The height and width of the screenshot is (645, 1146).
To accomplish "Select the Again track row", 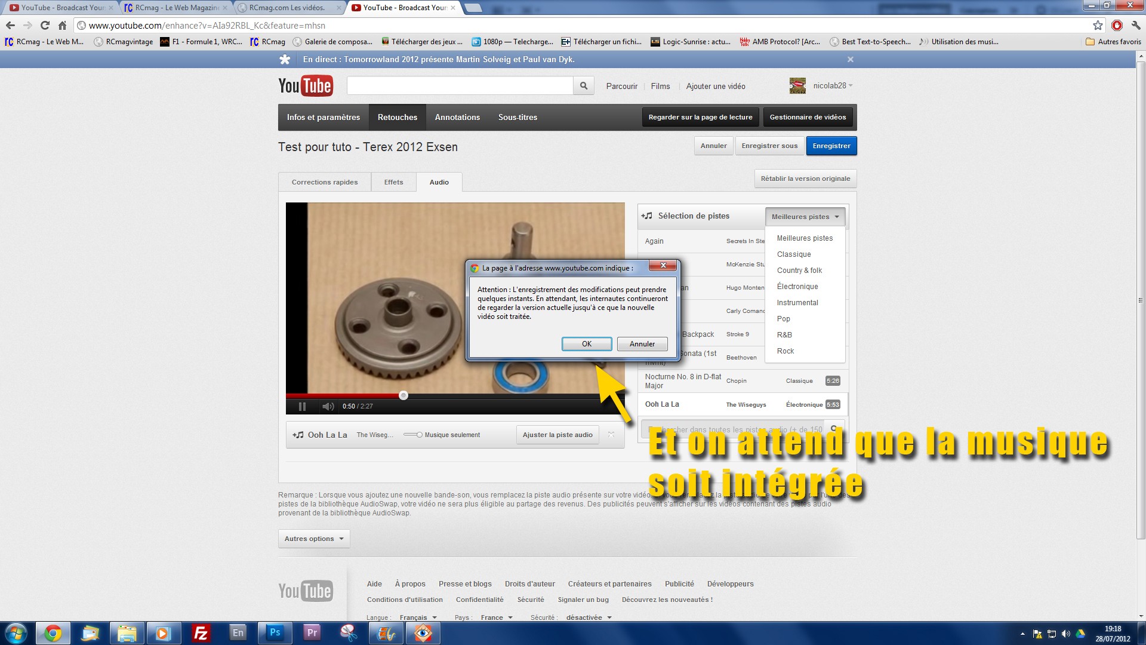I will click(701, 241).
